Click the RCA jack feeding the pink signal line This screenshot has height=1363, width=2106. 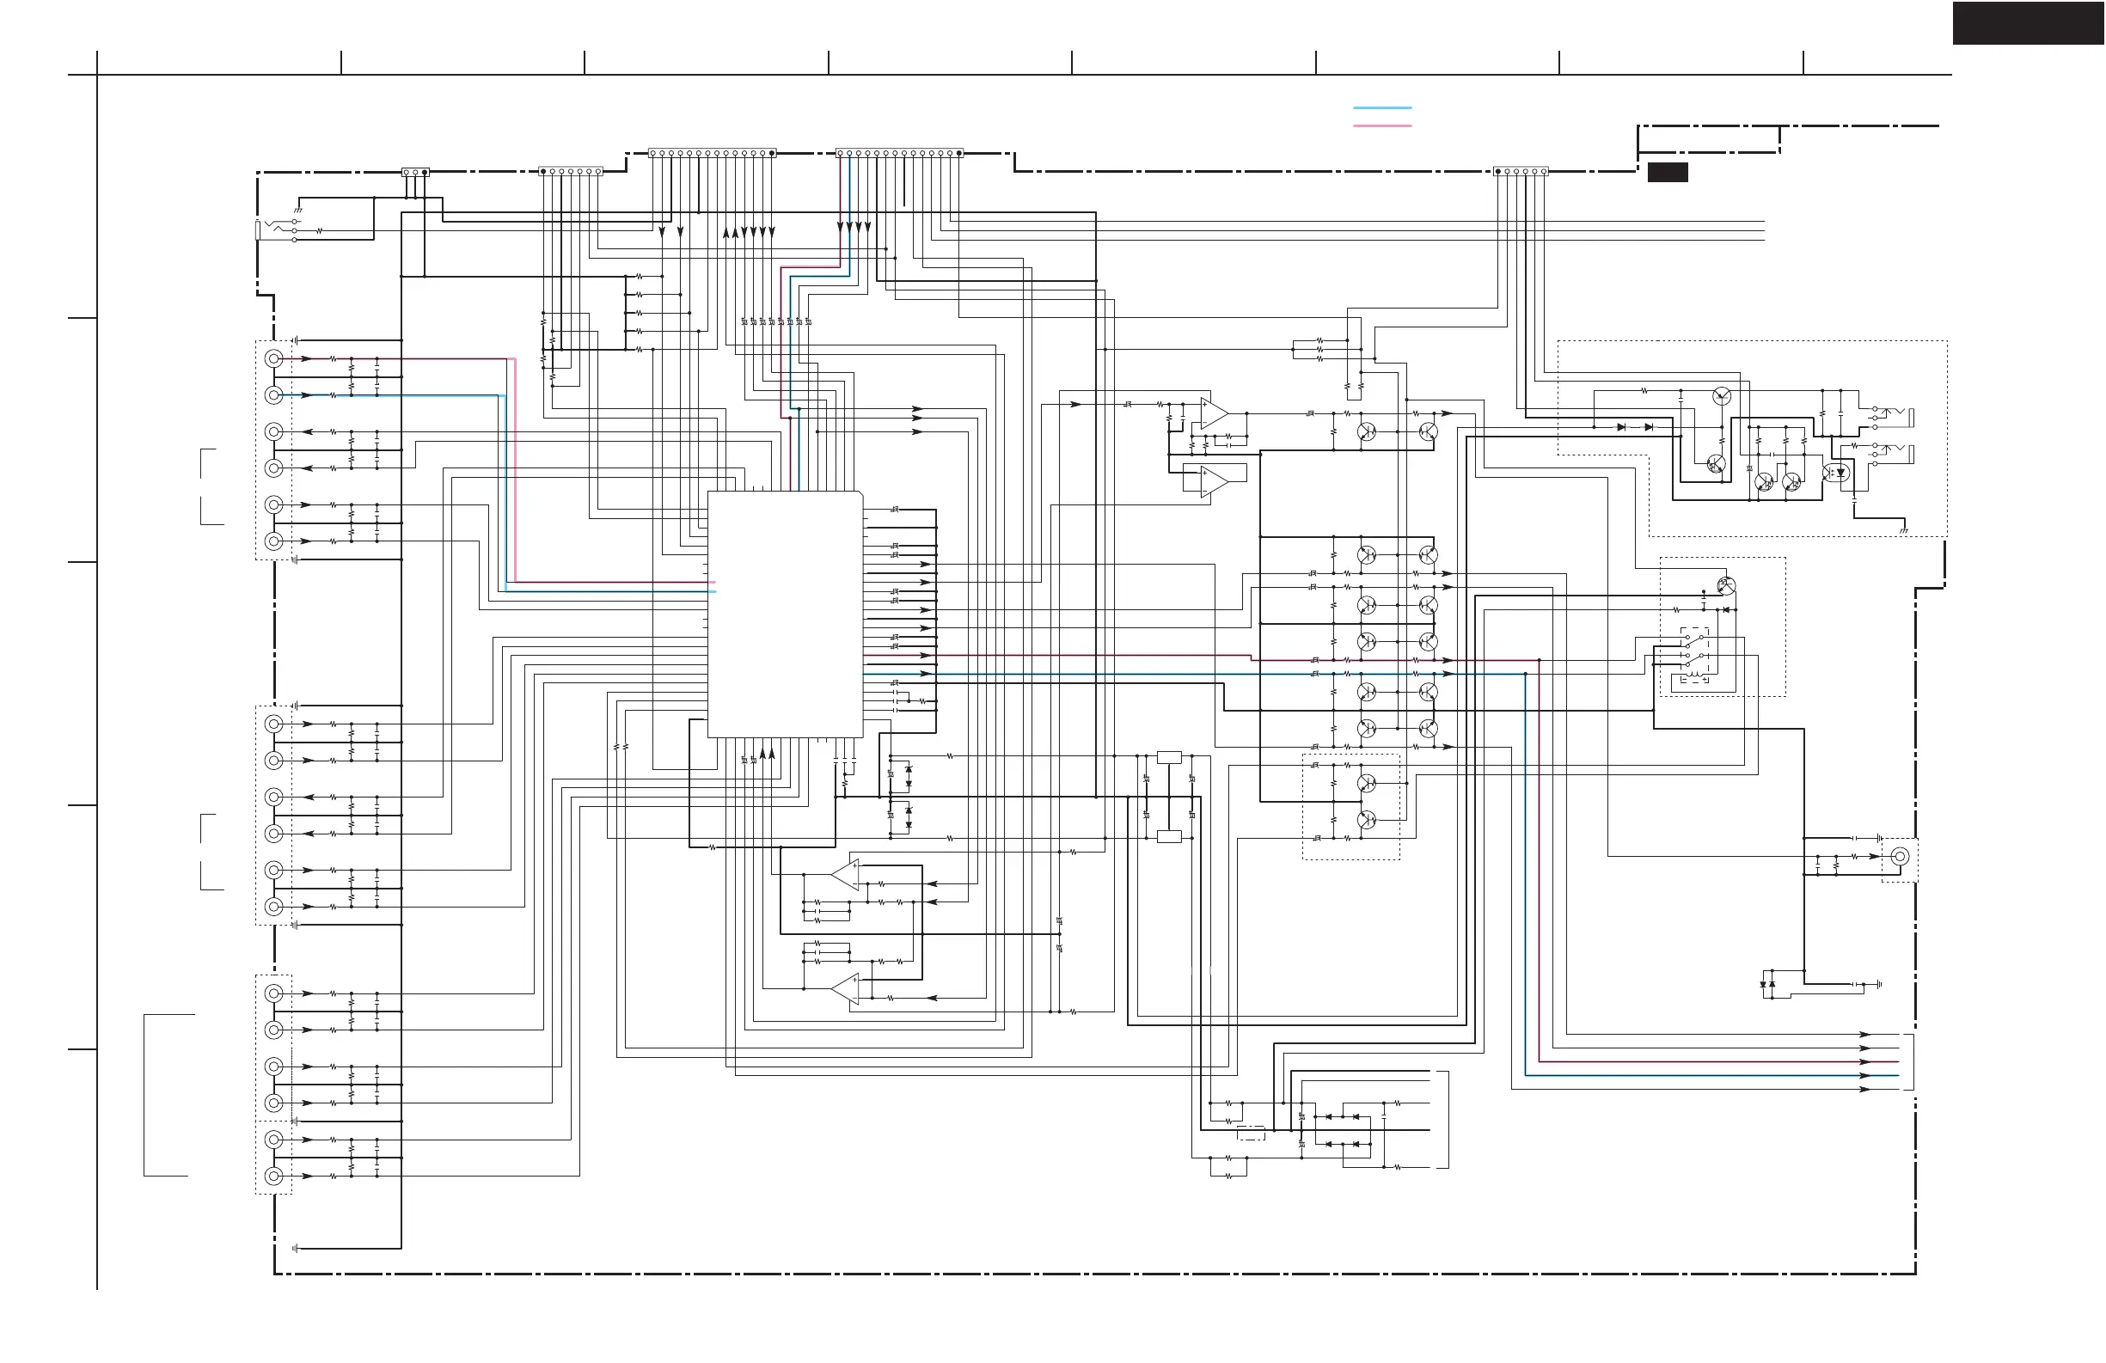tap(274, 359)
